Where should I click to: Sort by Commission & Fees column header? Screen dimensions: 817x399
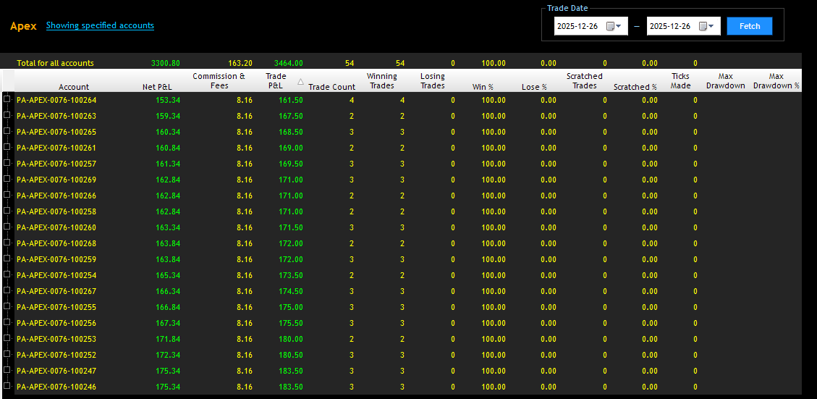pyautogui.click(x=219, y=81)
